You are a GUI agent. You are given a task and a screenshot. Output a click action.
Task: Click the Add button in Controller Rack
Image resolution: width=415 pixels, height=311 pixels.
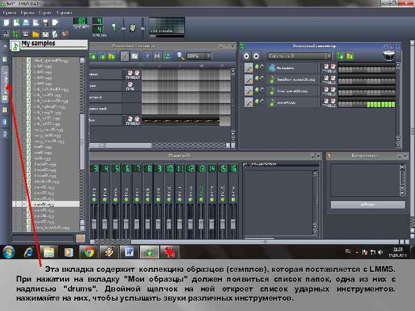[368, 204]
